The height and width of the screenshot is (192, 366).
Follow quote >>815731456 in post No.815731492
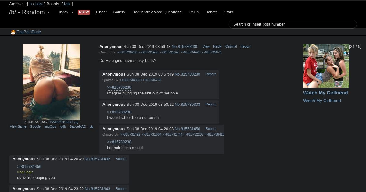pos(29,167)
